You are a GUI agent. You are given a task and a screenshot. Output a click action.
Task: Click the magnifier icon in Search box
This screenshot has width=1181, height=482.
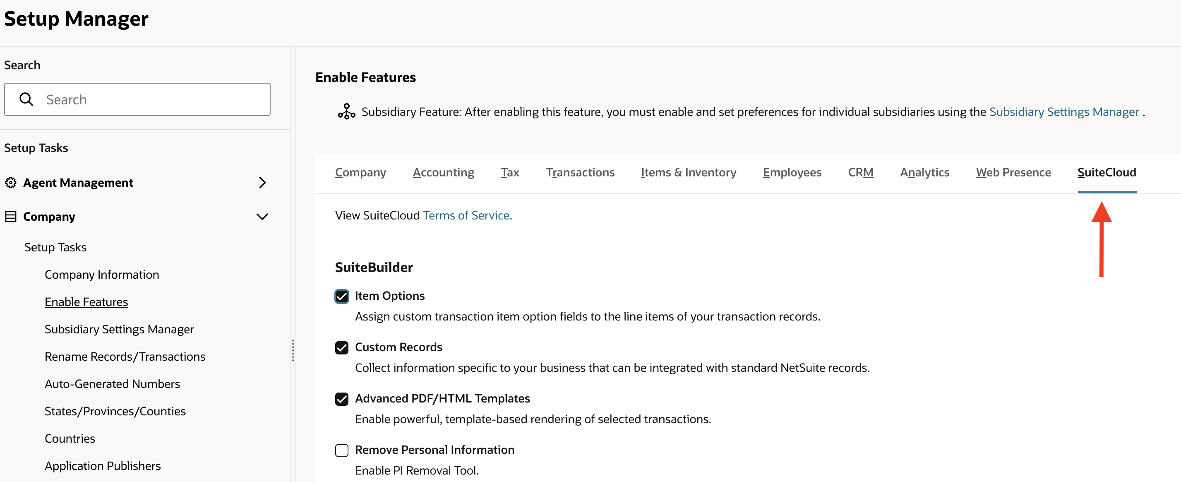26,99
